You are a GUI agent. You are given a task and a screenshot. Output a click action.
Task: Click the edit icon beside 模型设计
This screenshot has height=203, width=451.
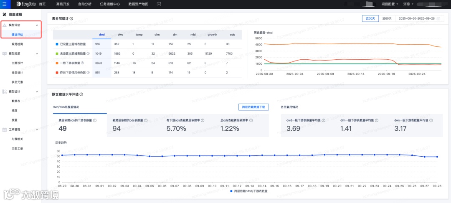pyautogui.click(x=5, y=91)
